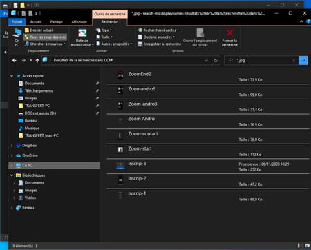Viewport: 311px width, 250px height.
Task: Select Dossier actuel search location
Action: (x=39, y=30)
